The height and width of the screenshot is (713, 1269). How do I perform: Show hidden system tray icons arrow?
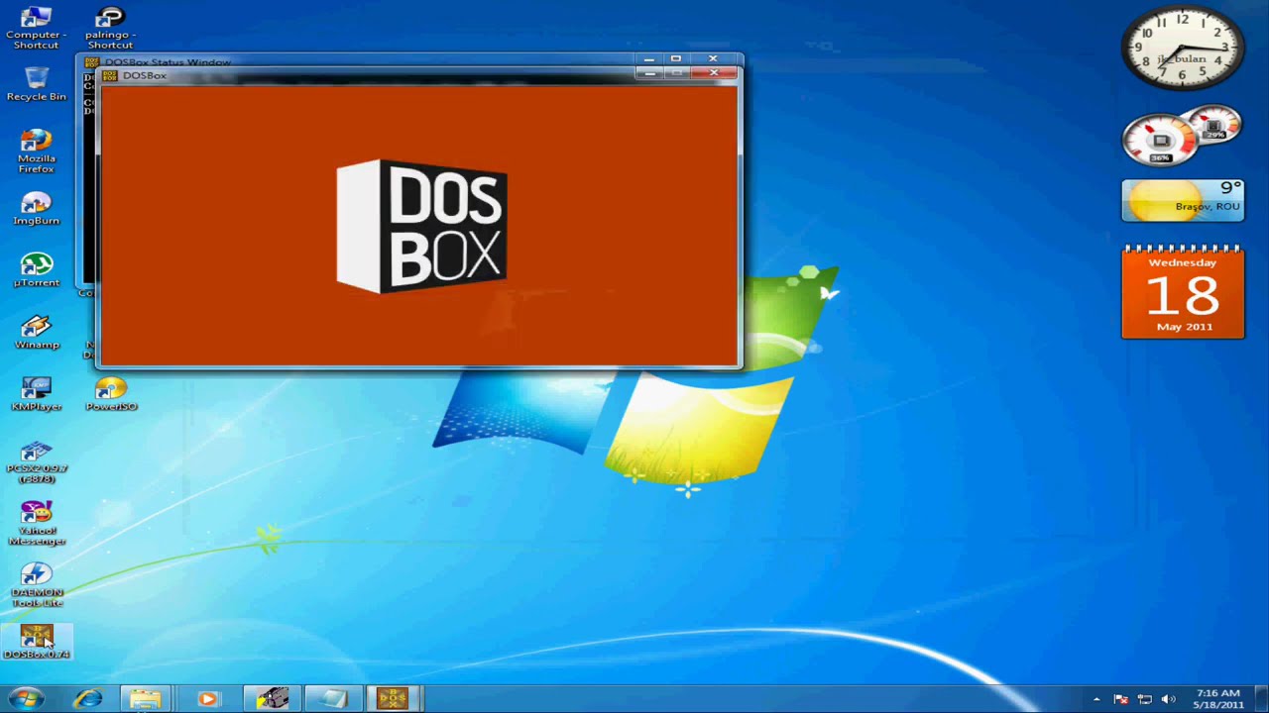tap(1096, 700)
